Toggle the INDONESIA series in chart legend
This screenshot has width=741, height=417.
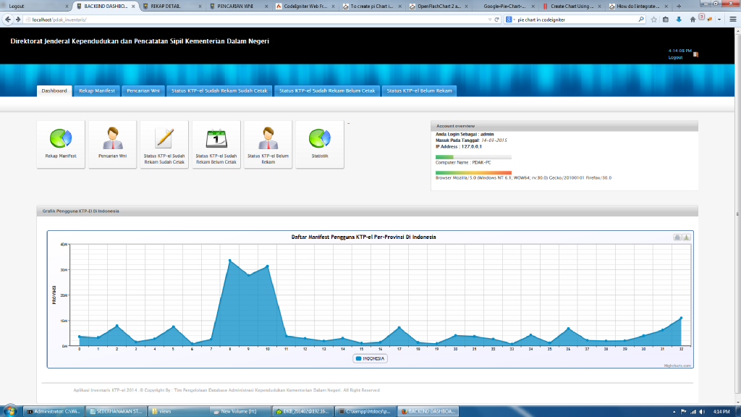pos(370,358)
